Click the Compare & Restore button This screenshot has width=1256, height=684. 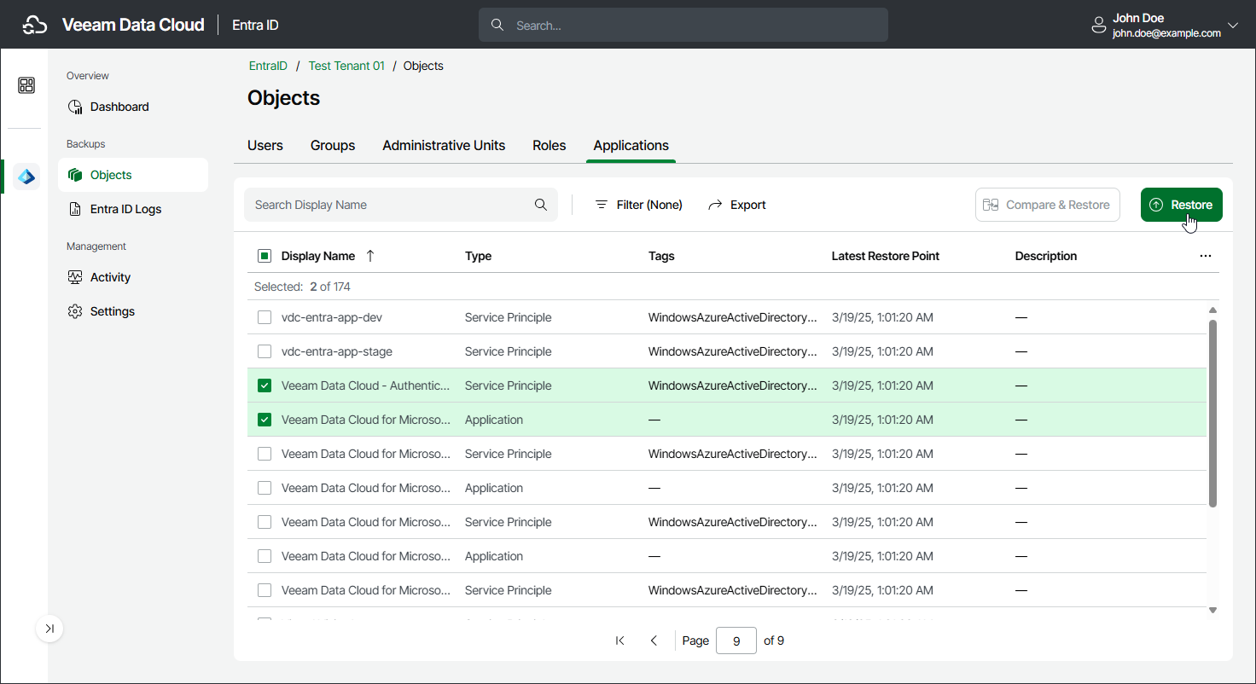(x=1048, y=205)
